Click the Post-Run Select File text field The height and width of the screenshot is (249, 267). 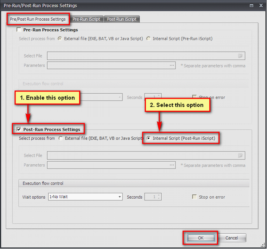(x=142, y=156)
